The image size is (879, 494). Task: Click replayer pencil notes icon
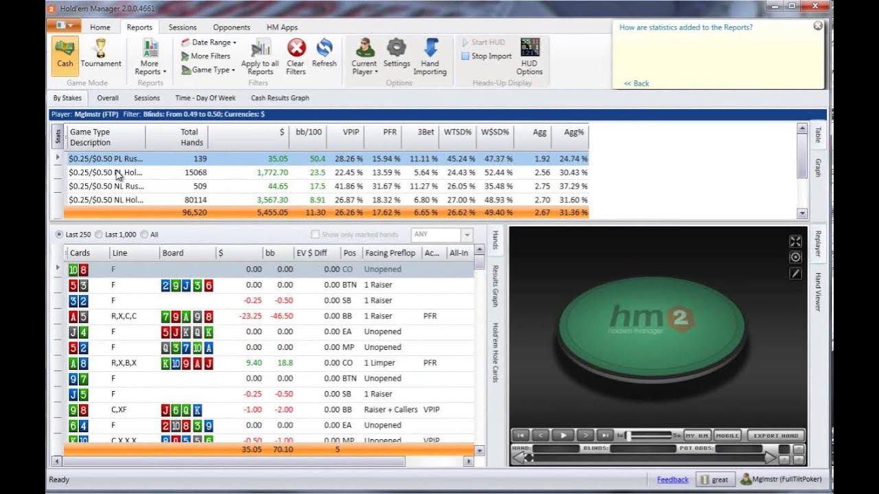[795, 273]
